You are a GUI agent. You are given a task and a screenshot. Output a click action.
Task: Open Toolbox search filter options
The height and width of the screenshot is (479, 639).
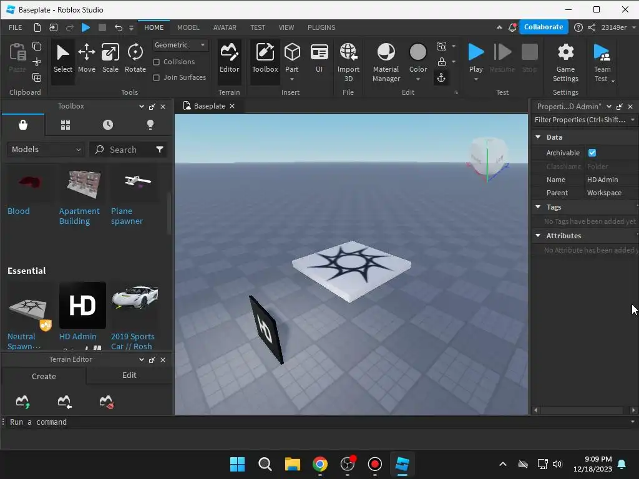[x=160, y=150]
